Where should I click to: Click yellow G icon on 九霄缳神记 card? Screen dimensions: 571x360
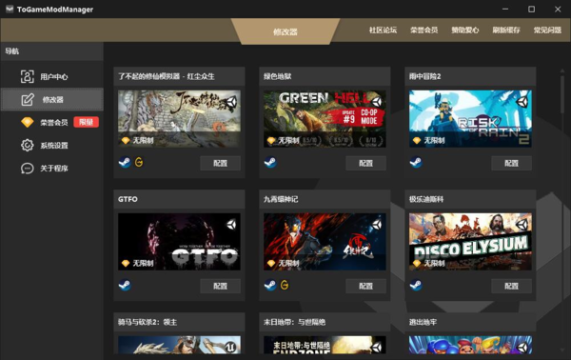point(285,285)
